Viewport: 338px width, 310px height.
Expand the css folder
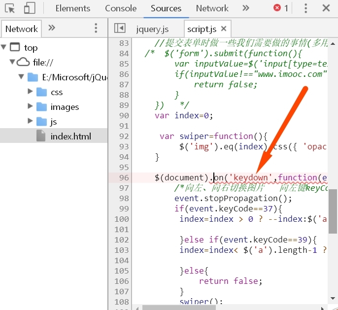[30, 91]
